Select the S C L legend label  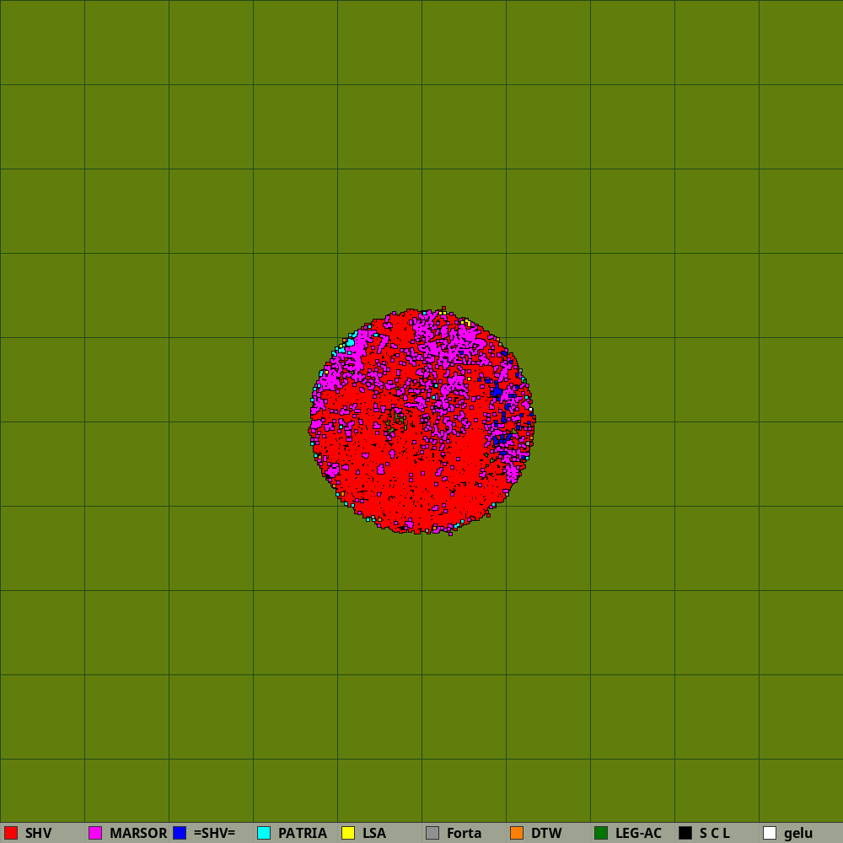(715, 834)
